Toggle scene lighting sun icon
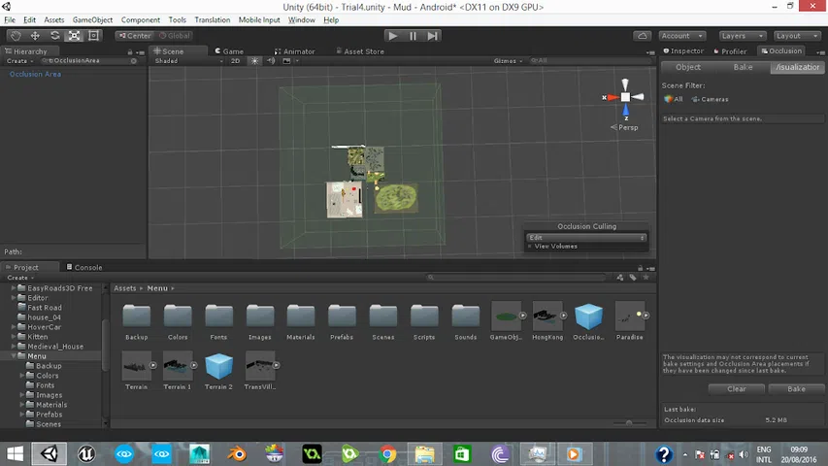Screen dimensions: 828x466 (255, 60)
